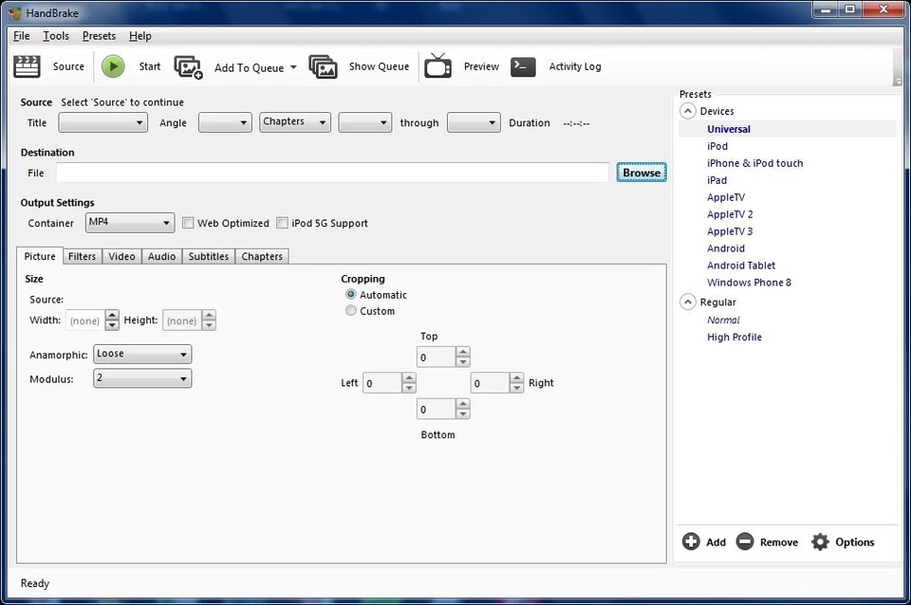This screenshot has height=605, width=911.
Task: Click the destination File field
Action: click(x=332, y=172)
